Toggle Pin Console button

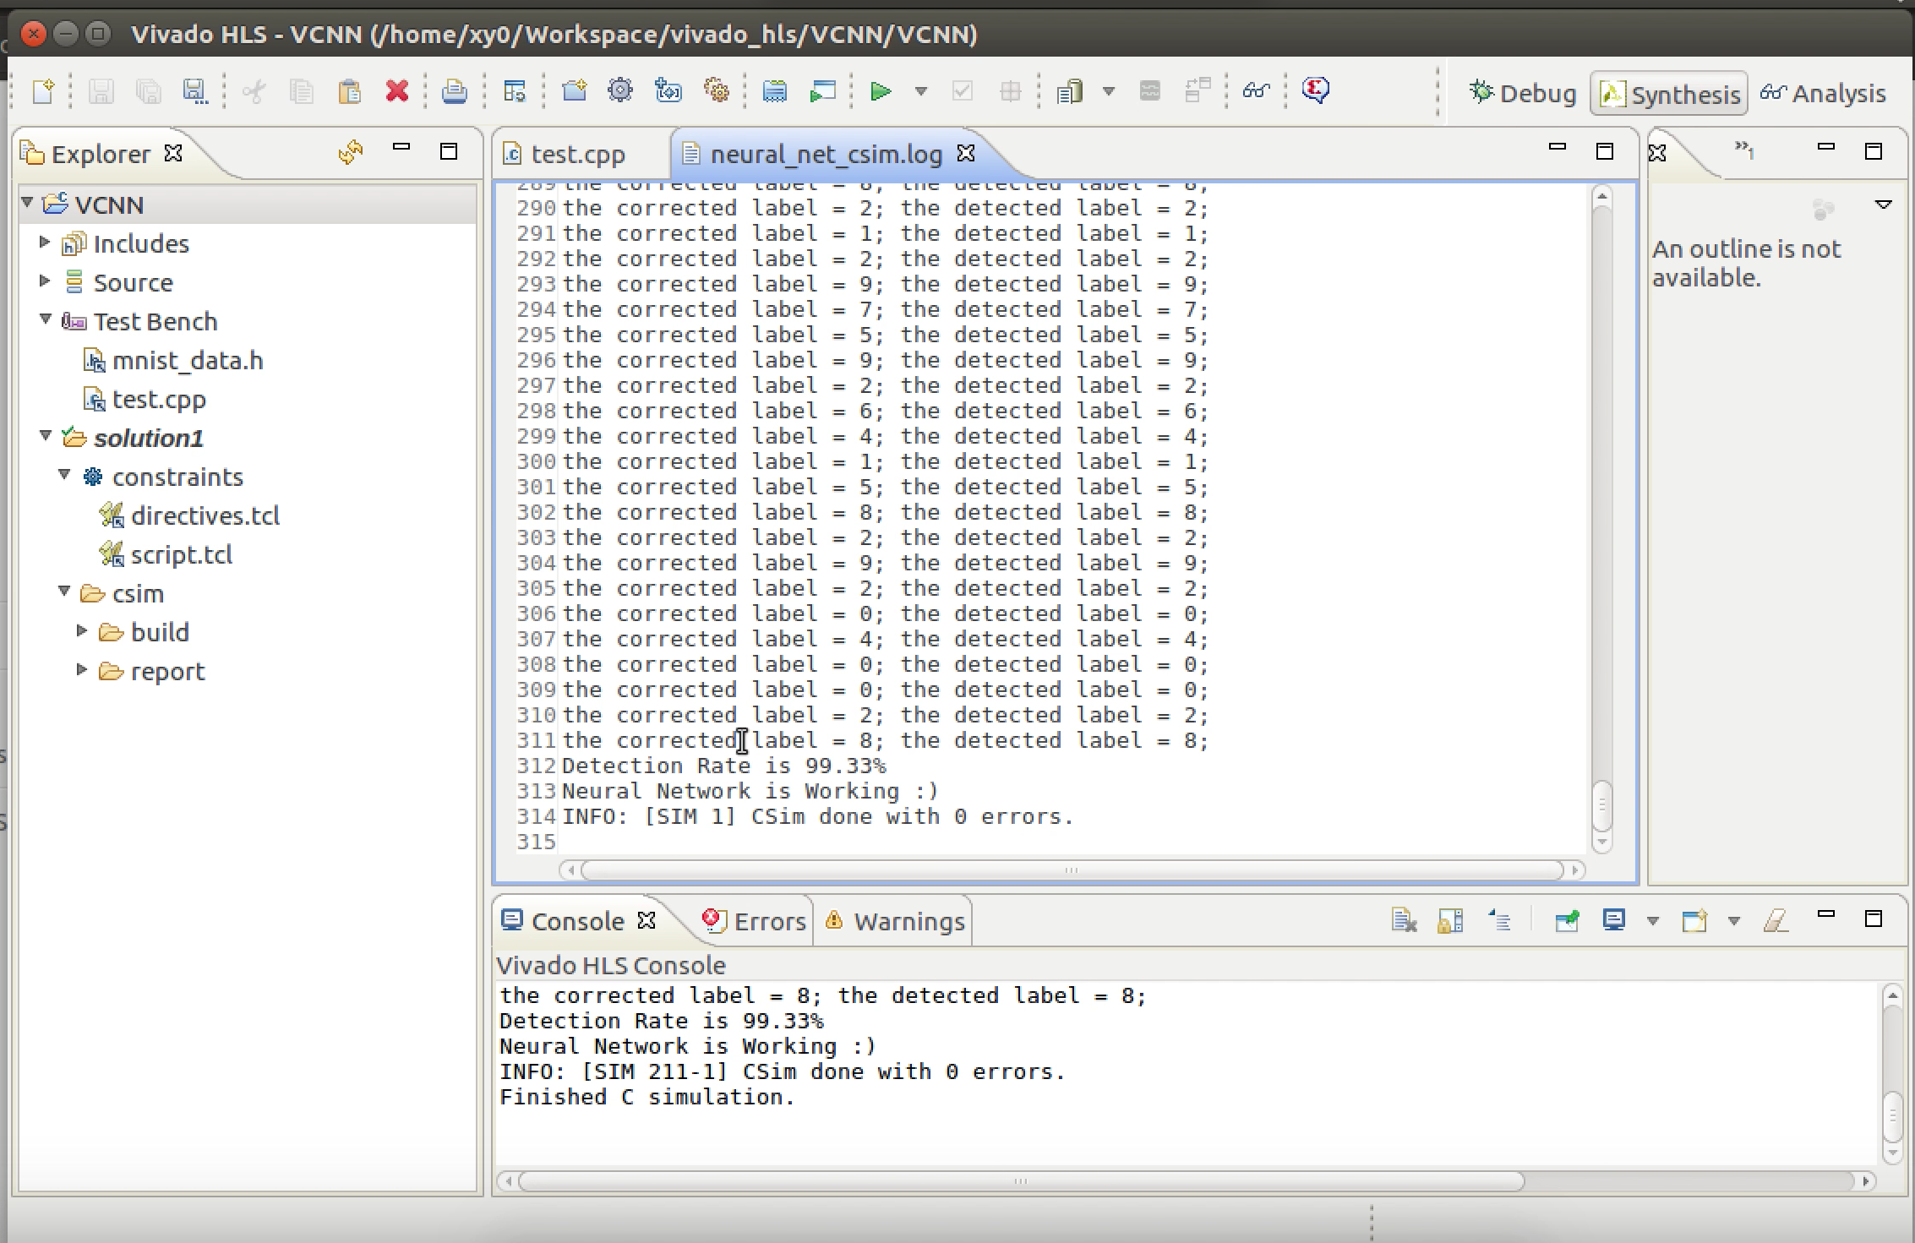pos(1566,920)
